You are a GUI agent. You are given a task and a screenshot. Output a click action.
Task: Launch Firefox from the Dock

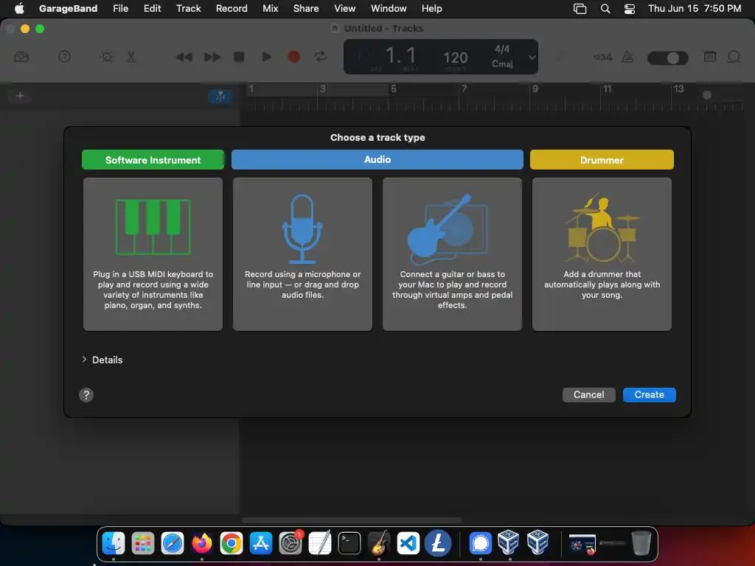(202, 543)
